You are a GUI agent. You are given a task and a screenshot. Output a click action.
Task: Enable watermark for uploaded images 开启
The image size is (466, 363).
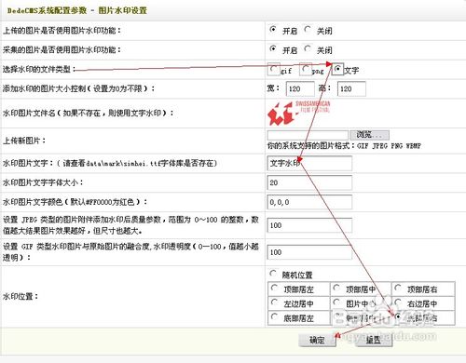273,29
